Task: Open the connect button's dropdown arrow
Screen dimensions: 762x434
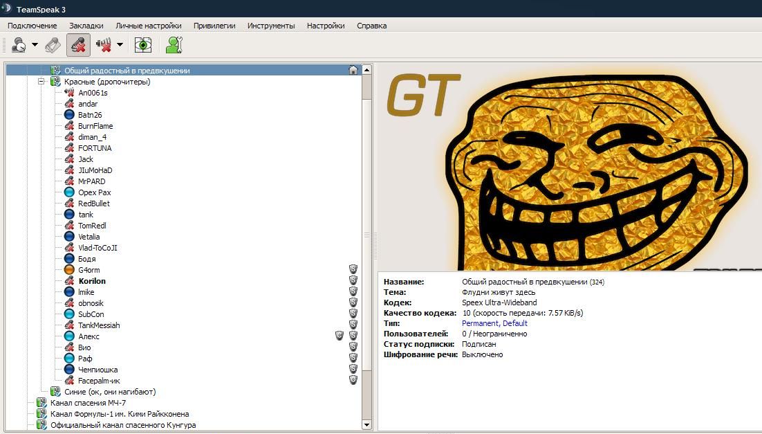Action: [x=35, y=45]
